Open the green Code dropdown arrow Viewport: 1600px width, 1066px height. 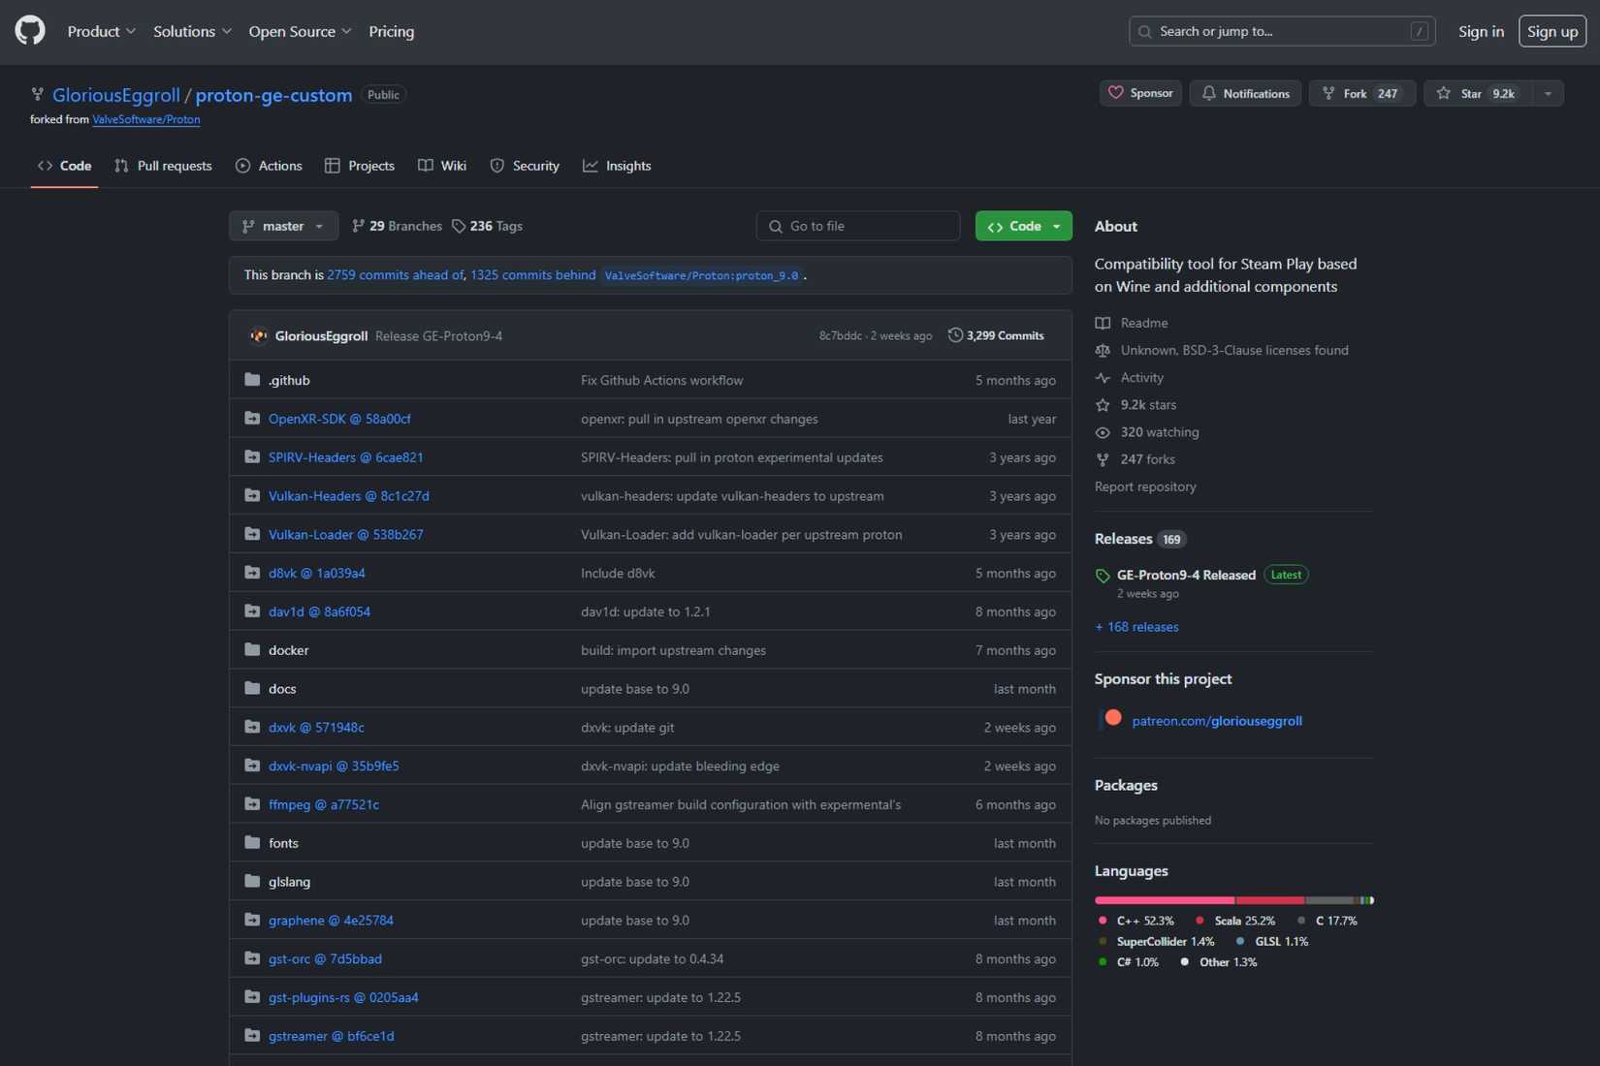[x=1055, y=226]
